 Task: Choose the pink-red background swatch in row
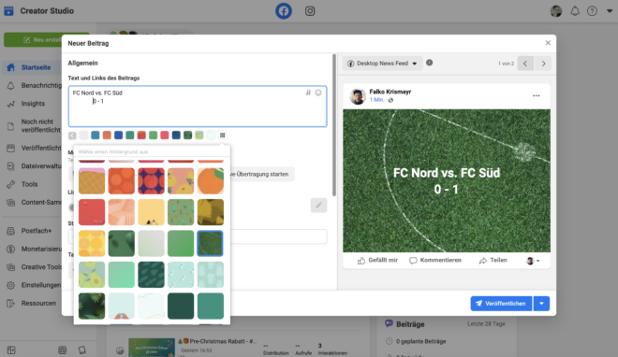point(165,136)
